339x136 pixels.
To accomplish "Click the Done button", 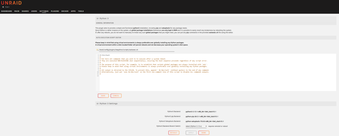I will click(x=204, y=133).
